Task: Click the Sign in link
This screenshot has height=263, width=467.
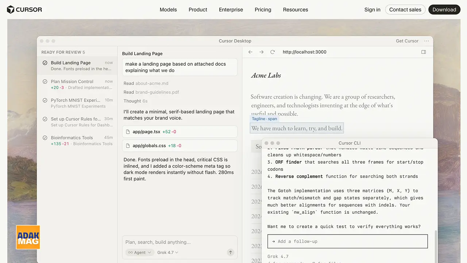Action: (x=373, y=9)
